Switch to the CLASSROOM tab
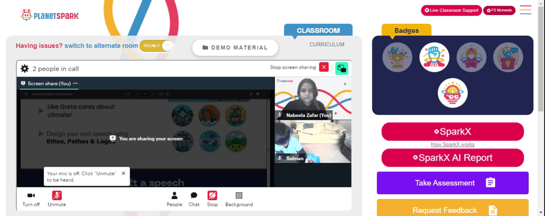545x216 pixels. click(x=318, y=30)
